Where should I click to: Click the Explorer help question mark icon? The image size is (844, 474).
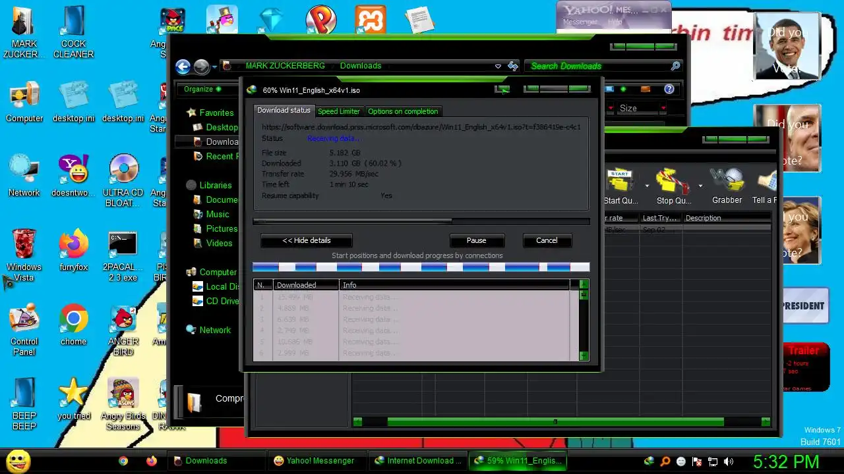[x=669, y=89]
